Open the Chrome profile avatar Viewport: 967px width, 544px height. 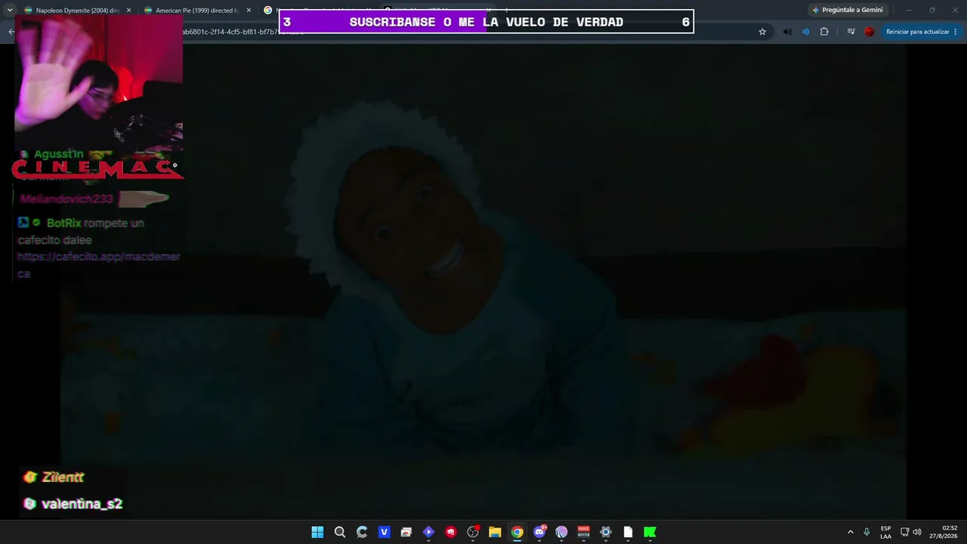pos(869,32)
